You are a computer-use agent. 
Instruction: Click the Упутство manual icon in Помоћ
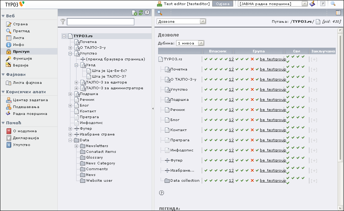(8, 145)
